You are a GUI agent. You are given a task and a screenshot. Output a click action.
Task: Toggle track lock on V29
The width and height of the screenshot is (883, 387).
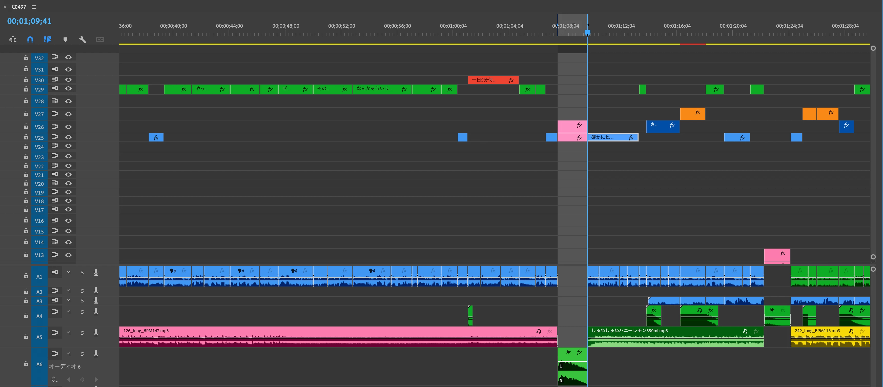click(26, 89)
